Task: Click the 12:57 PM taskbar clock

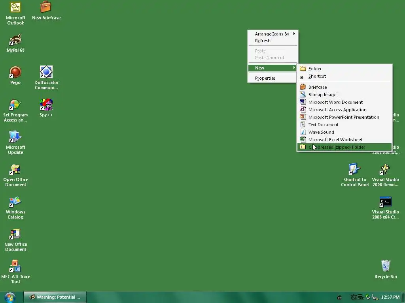Action: pyautogui.click(x=390, y=297)
